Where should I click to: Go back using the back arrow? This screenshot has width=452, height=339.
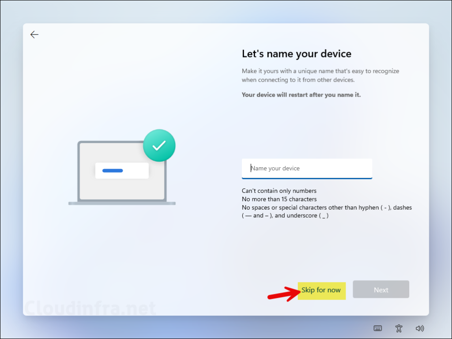click(x=34, y=35)
